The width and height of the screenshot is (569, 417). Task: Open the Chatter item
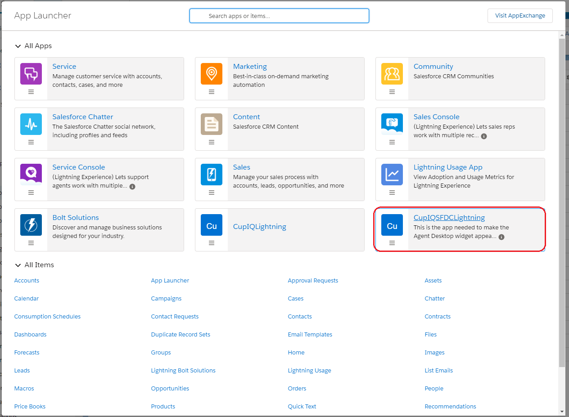click(435, 298)
